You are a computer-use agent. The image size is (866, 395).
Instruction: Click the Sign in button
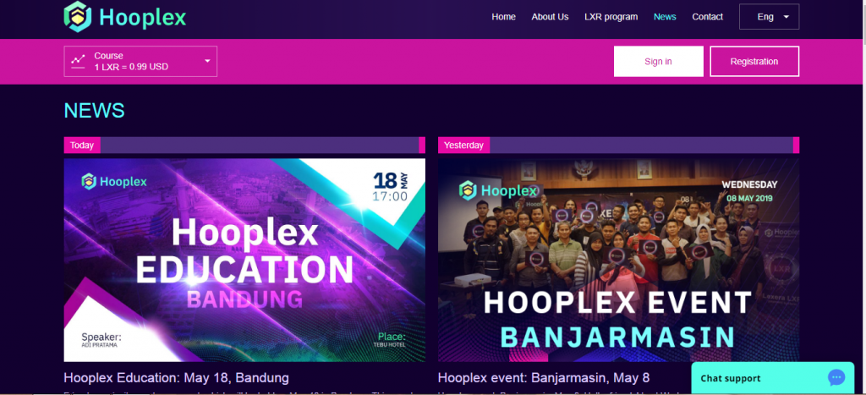point(658,61)
